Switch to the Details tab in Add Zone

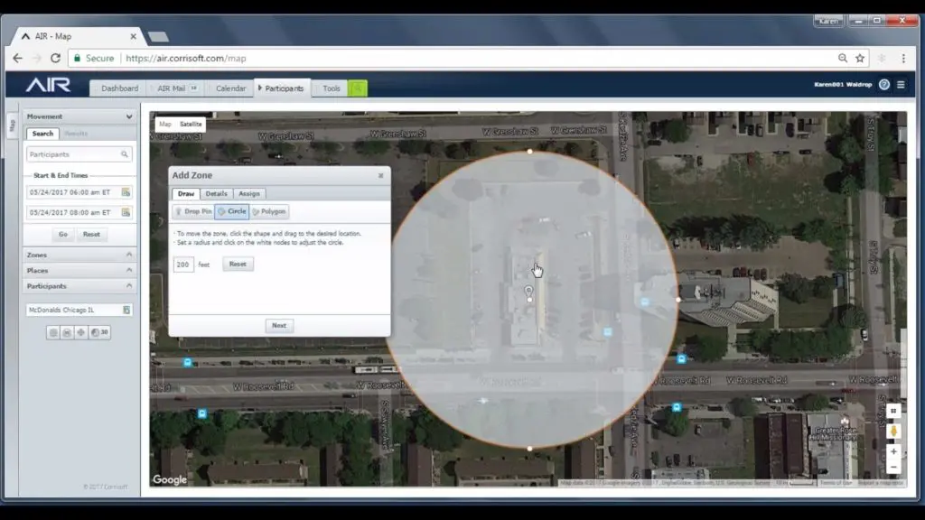[x=216, y=193]
